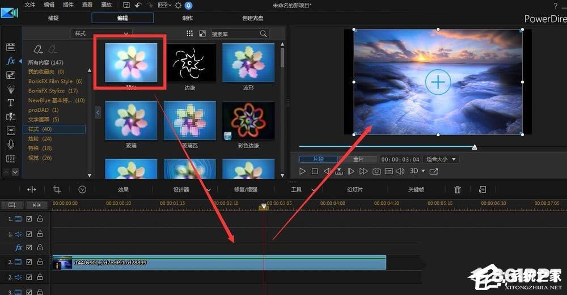
Task: Switch to the 创建光盘 tab
Action: [x=253, y=18]
